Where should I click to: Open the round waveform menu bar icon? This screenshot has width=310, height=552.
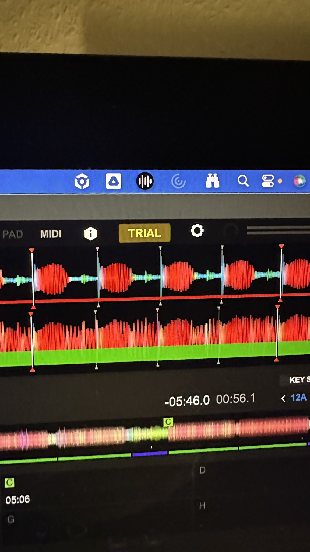(145, 181)
